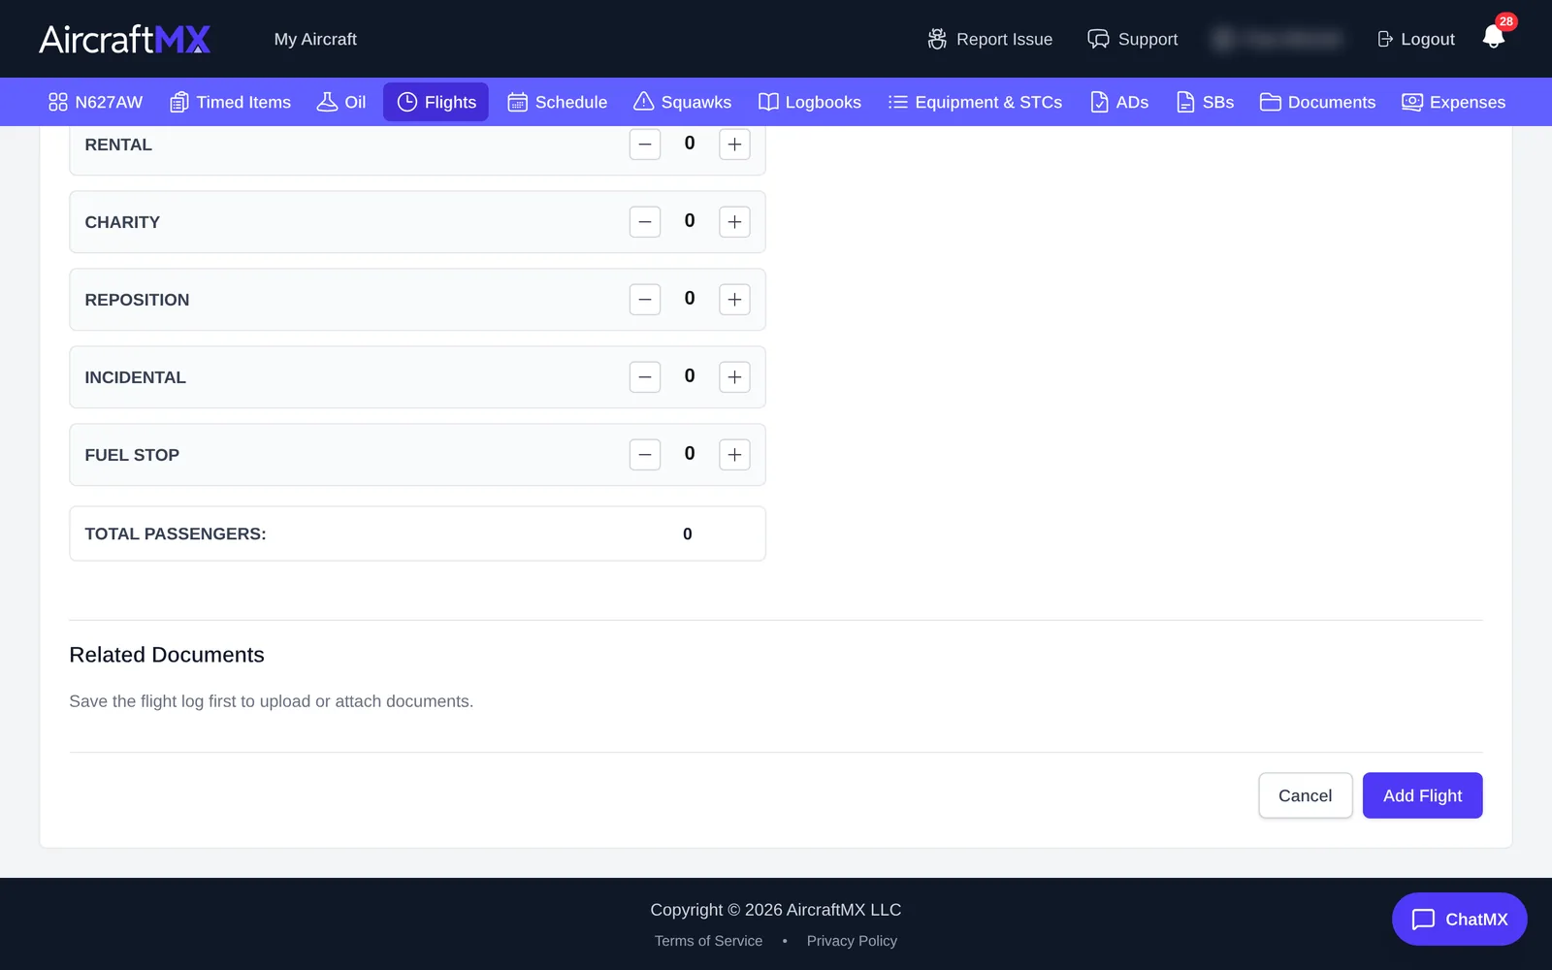
Task: Decrease the FUEL STOP passenger count
Action: tap(645, 455)
